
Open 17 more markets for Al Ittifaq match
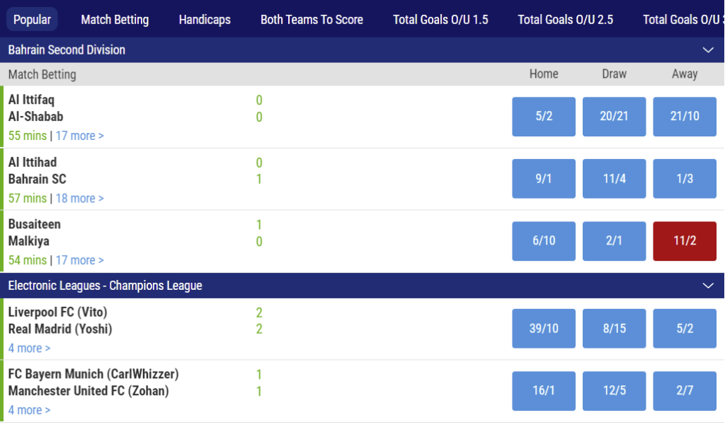point(79,136)
